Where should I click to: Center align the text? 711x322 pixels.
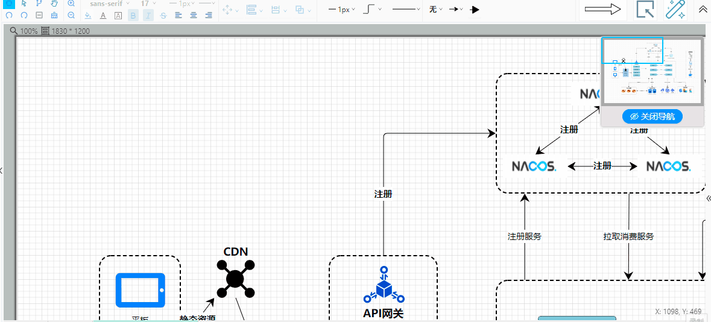tap(194, 16)
